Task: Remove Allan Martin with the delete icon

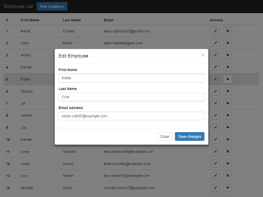Action: (228, 43)
